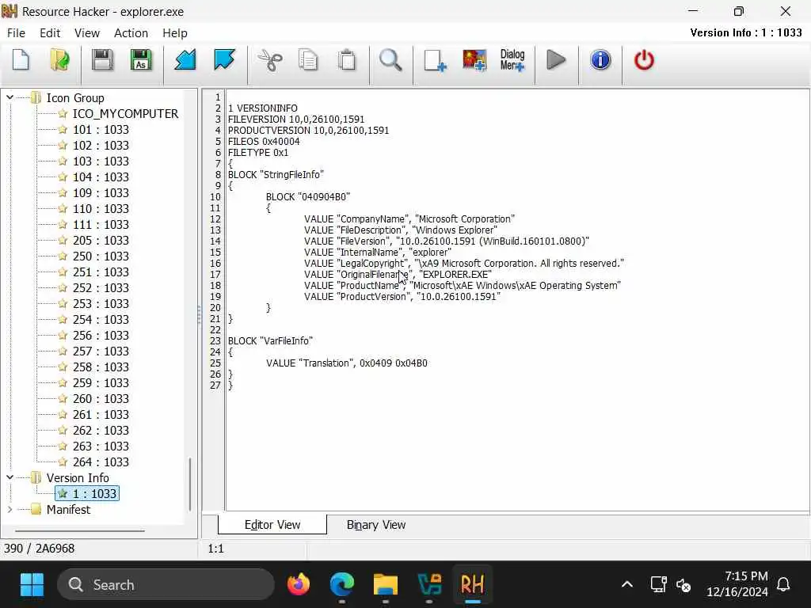This screenshot has height=608, width=811.
Task: Select icon resource 104 : 1033
Action: pos(101,177)
